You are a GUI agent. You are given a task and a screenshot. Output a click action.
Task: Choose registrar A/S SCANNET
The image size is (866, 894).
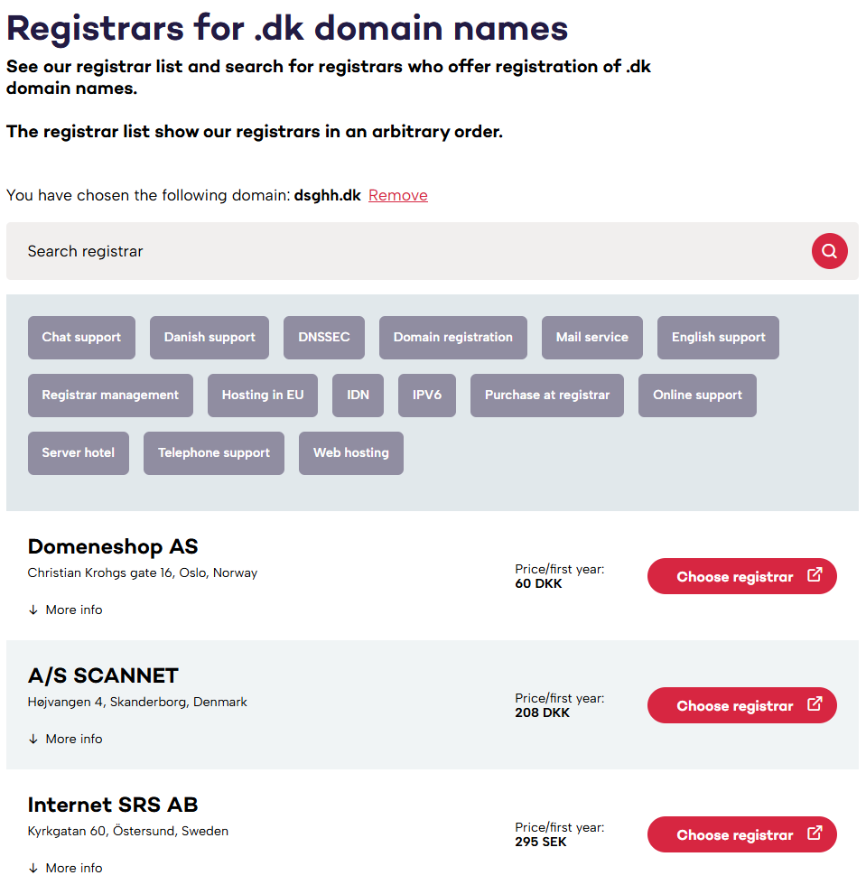click(x=734, y=706)
